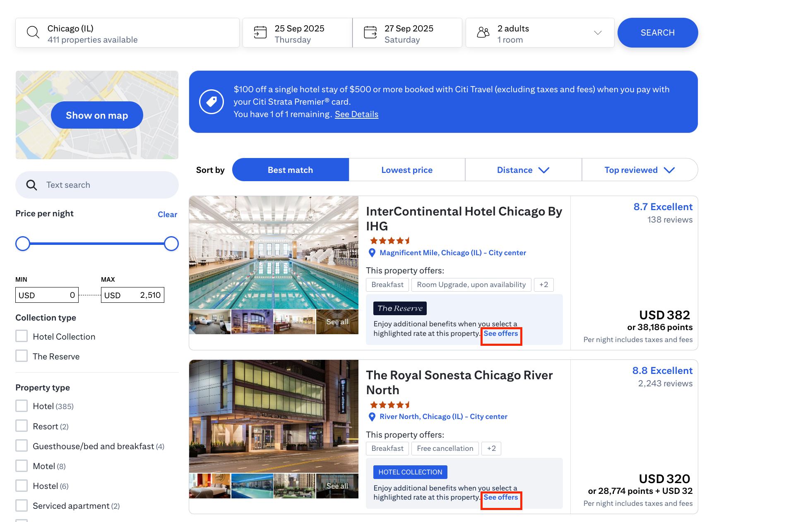Click Room Upgrade, upon availability tag
The width and height of the screenshot is (798, 522).
[x=471, y=285]
